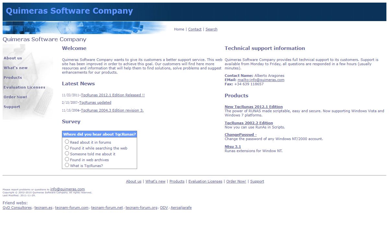Open 'About us' in the left sidebar
This screenshot has height=240, width=389.
pyautogui.click(x=13, y=58)
